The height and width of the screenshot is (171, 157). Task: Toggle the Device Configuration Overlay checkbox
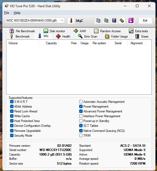pos(12,126)
